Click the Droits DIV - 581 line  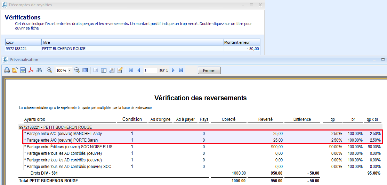pos(44,173)
